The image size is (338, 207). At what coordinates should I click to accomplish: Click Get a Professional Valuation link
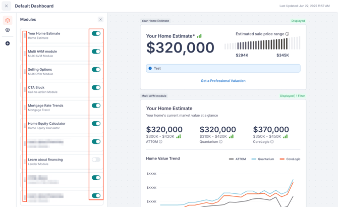point(223,81)
